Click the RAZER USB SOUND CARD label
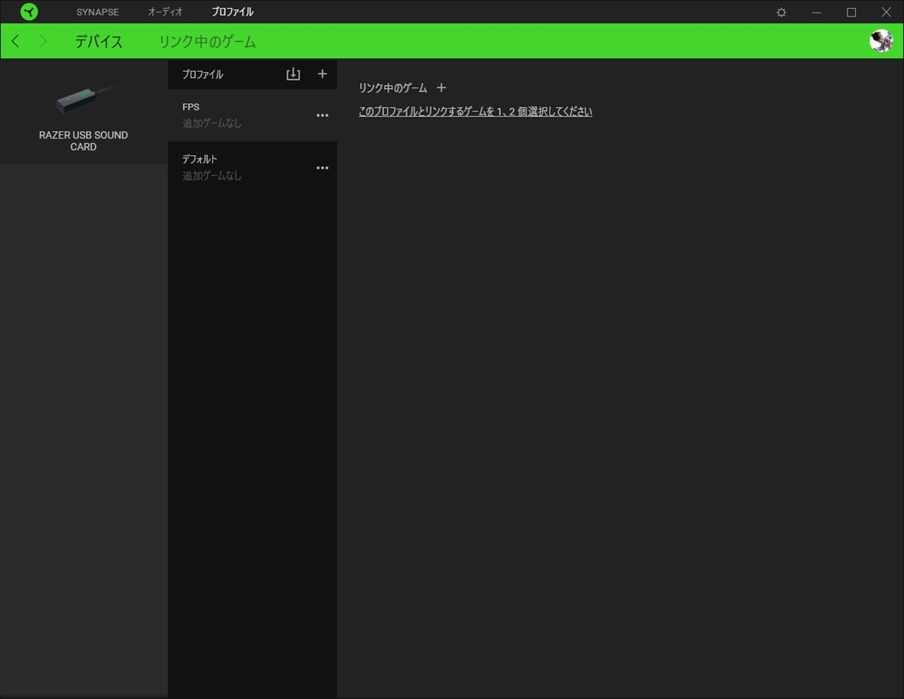This screenshot has width=904, height=699. coord(84,141)
